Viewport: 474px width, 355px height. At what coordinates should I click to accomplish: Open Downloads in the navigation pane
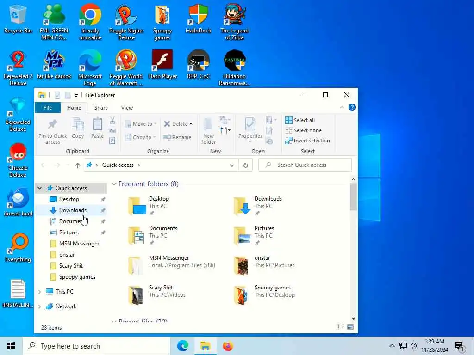coord(73,210)
